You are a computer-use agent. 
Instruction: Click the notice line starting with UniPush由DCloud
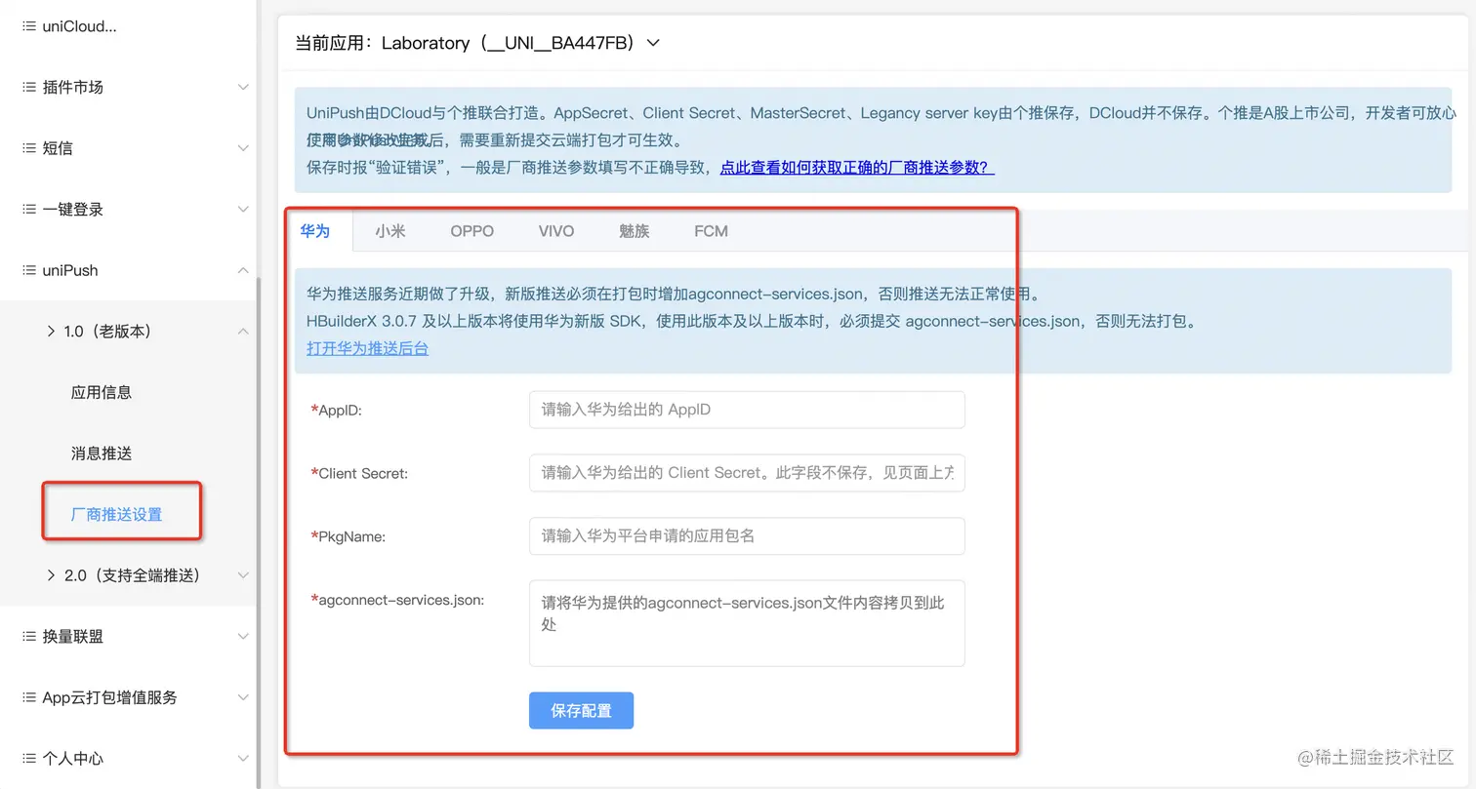[x=881, y=113]
